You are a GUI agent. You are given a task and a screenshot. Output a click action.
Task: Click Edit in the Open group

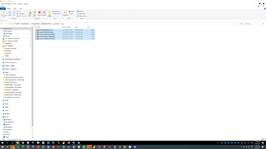pos(71,14)
